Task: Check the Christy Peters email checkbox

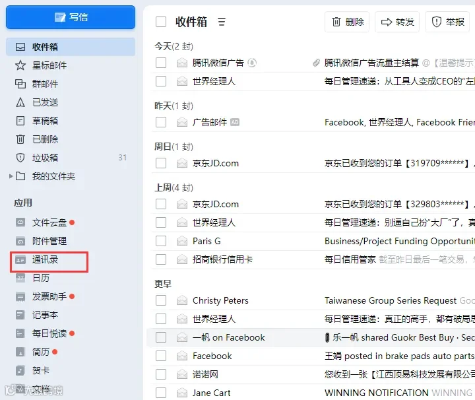Action: click(161, 300)
